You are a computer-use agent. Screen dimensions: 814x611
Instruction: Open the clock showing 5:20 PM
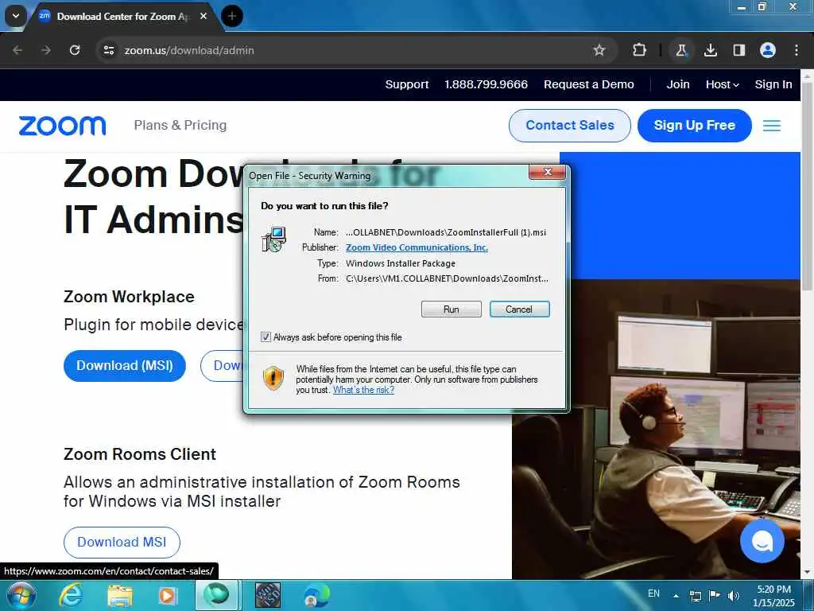[x=774, y=596]
